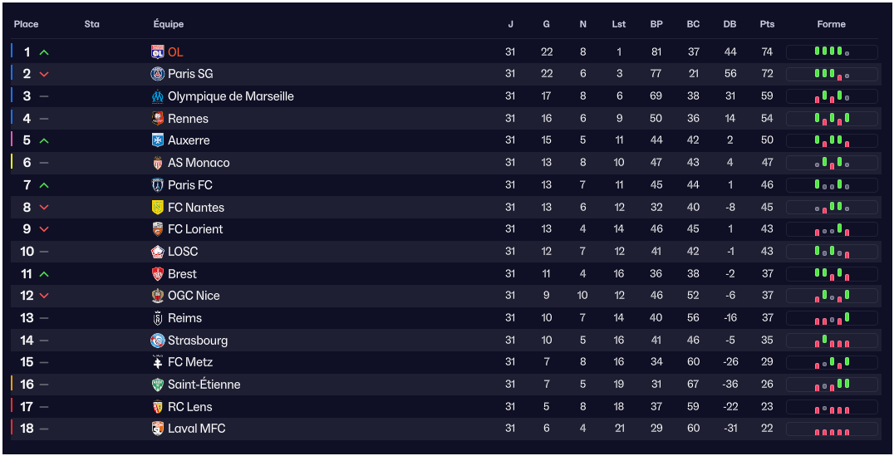Screen dimensions: 894x456
Task: Click the Laval MFC crest icon
Action: 158,429
